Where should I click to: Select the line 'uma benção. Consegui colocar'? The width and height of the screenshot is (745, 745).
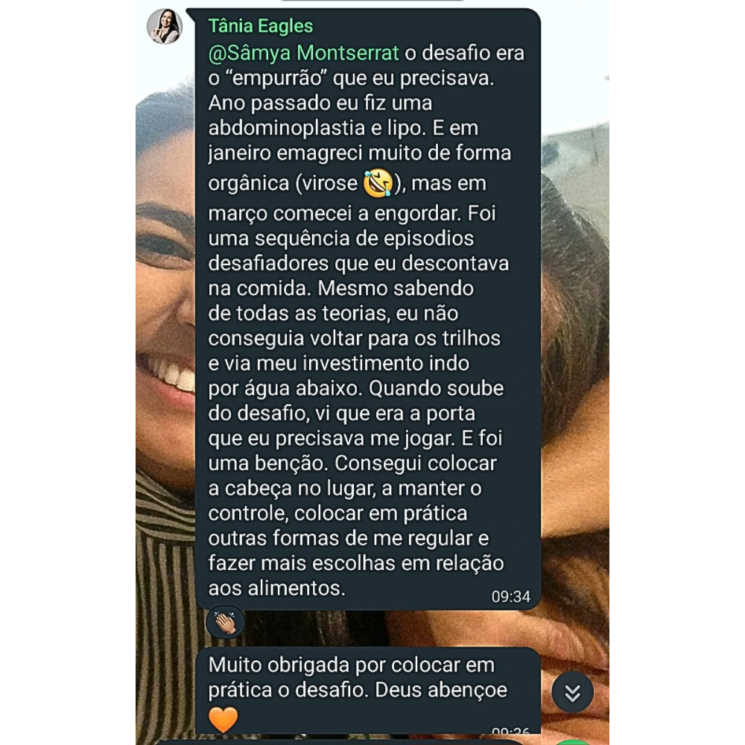click(x=352, y=463)
